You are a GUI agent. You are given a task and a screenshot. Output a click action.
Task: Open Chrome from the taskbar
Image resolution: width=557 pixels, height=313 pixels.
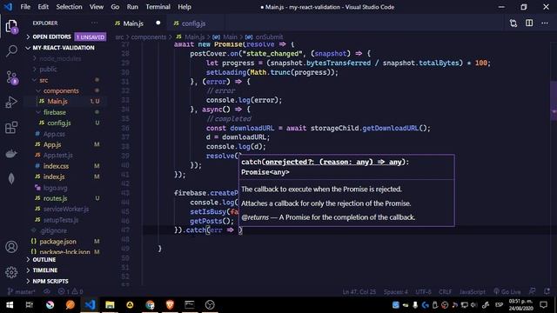(150, 305)
